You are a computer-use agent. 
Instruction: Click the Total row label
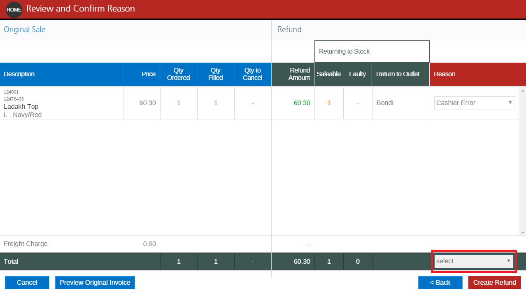(11, 262)
